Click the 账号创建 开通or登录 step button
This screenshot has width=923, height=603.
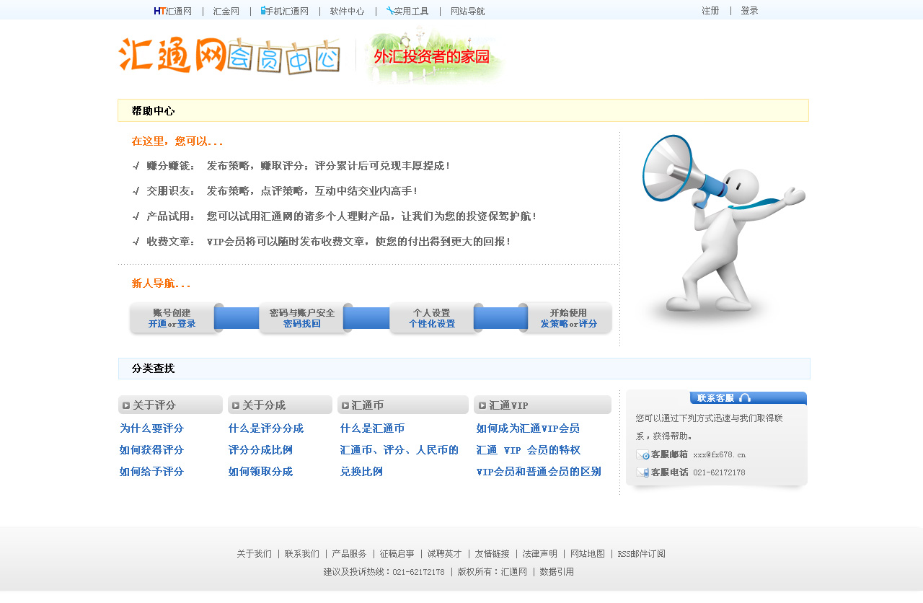pos(172,318)
